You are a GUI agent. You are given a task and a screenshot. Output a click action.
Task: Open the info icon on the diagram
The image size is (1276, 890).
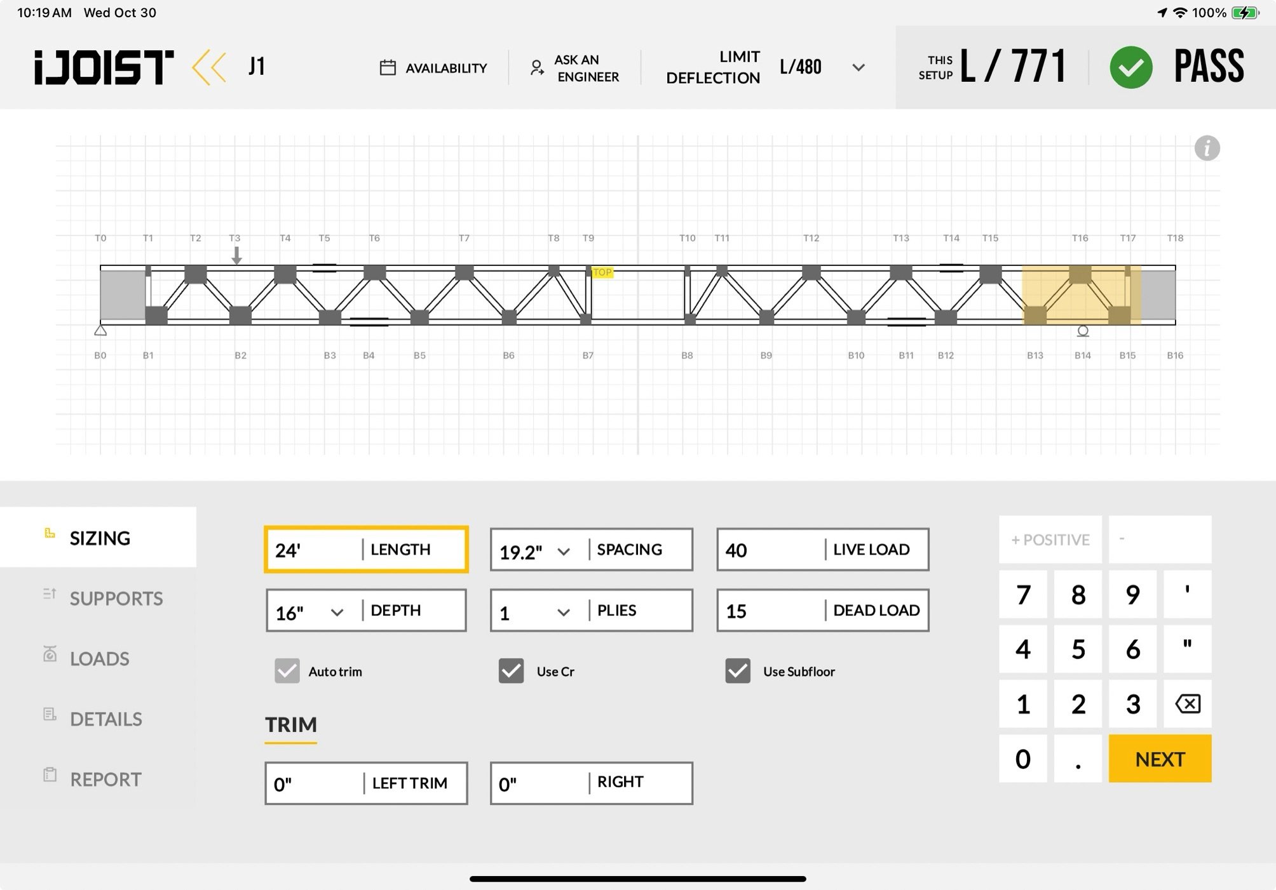pos(1207,149)
